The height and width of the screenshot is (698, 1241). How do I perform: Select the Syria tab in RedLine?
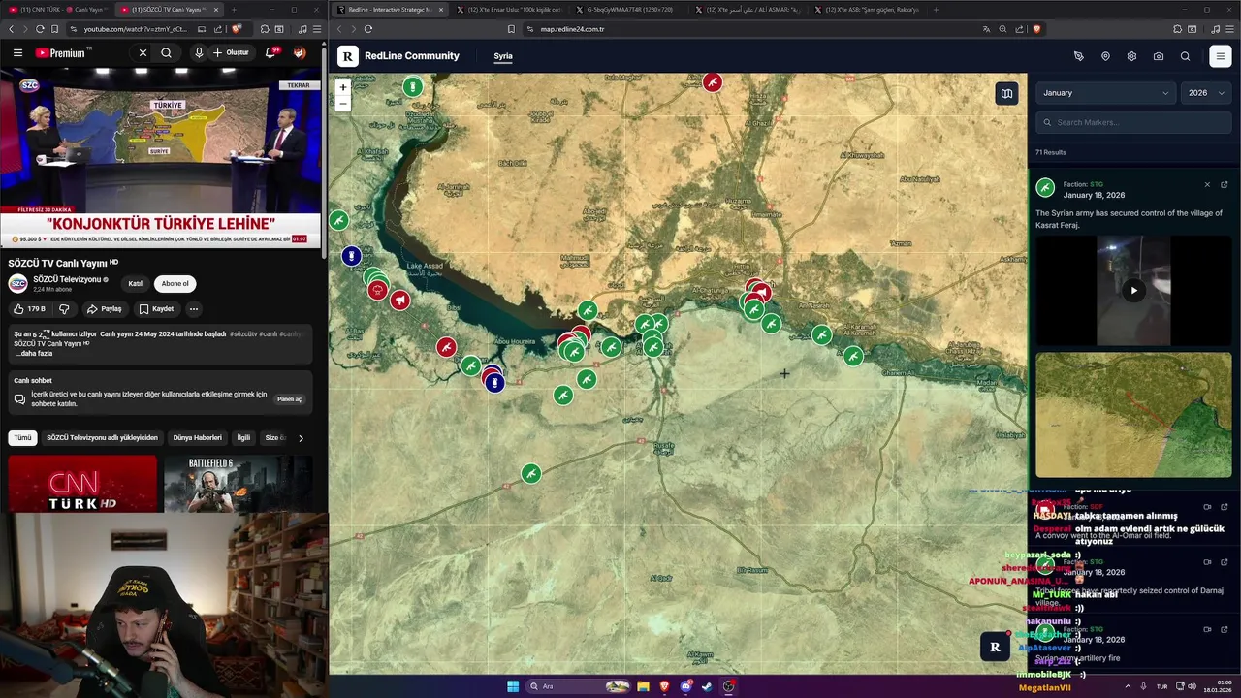[x=503, y=56]
